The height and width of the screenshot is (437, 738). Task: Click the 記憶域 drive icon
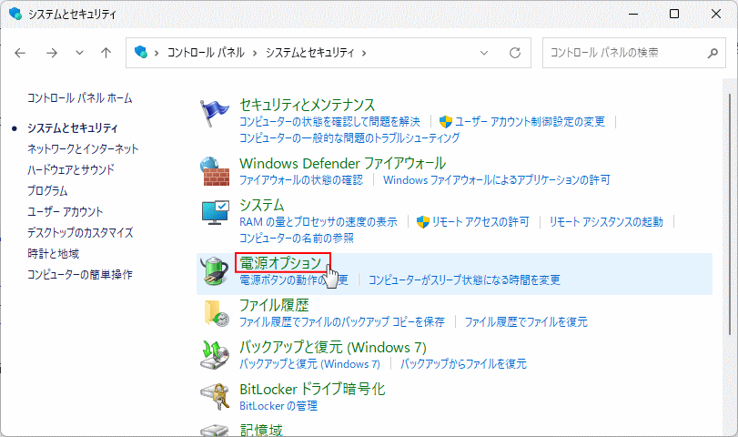215,431
